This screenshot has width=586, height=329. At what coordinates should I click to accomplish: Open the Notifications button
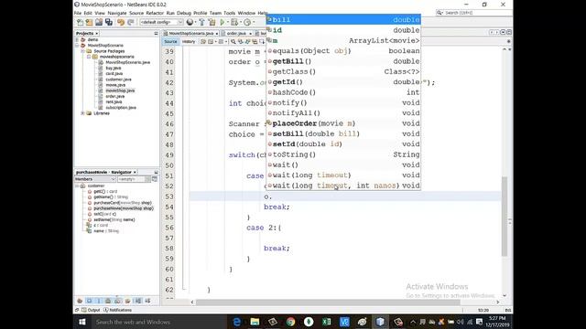[x=118, y=310]
